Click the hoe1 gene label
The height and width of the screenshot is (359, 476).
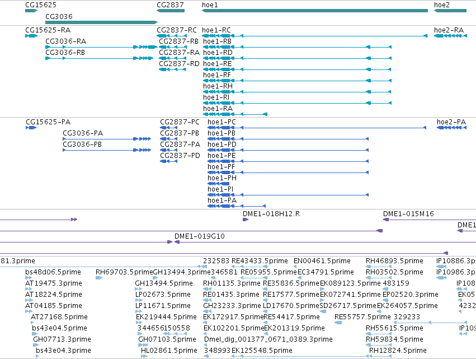pos(210,5)
